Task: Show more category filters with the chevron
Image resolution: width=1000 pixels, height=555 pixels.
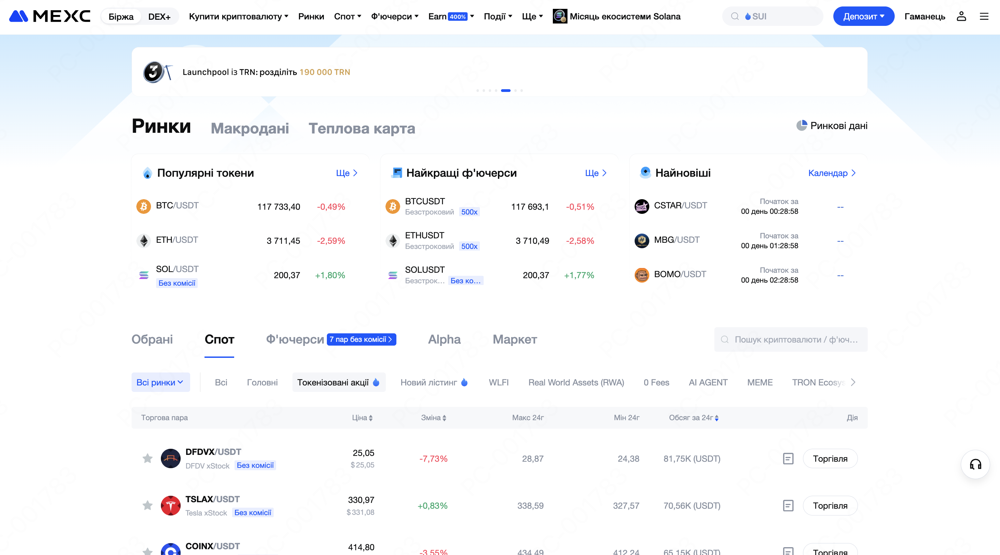Action: 853,382
